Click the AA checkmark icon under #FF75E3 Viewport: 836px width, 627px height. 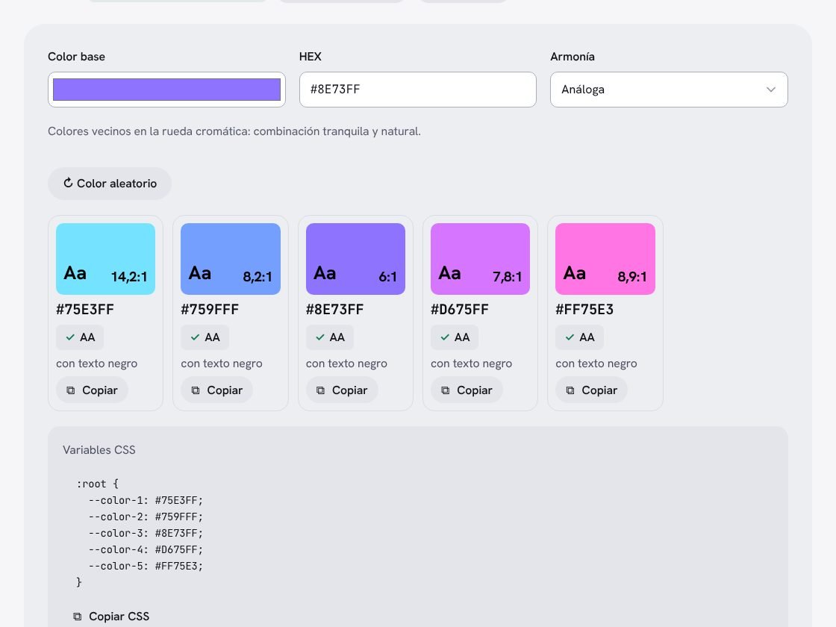570,337
